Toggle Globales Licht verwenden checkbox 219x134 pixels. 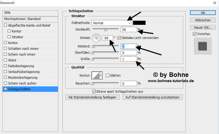pyautogui.click(x=119, y=38)
